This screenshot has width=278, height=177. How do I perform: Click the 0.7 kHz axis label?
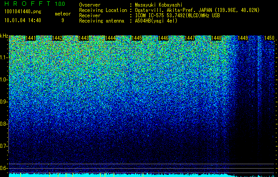[x=4, y=146]
